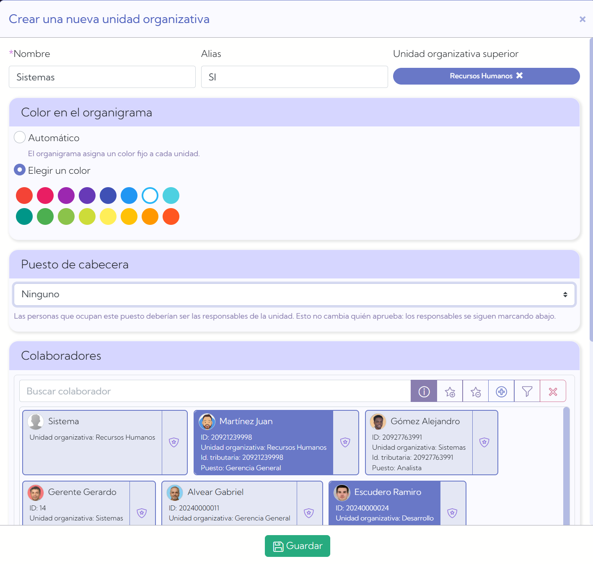Click shield badge on Martínez Juan card
The height and width of the screenshot is (564, 593).
pos(345,442)
